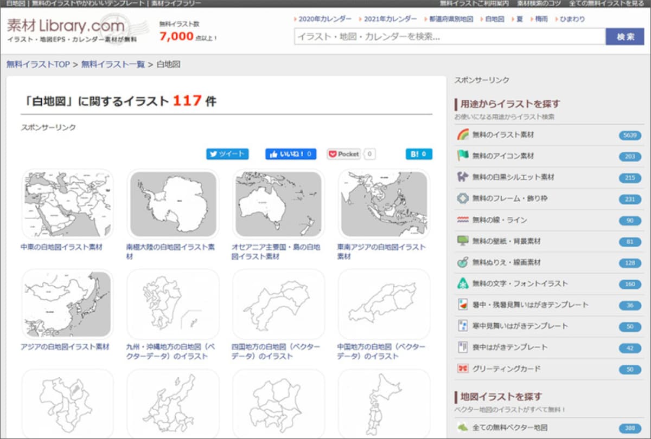Click the wavy line icon for 無料の線・ライン
The height and width of the screenshot is (439, 651).
(x=463, y=219)
